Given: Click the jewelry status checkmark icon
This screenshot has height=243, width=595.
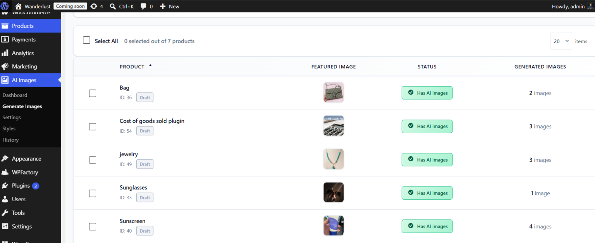Looking at the screenshot, I should 411,159.
